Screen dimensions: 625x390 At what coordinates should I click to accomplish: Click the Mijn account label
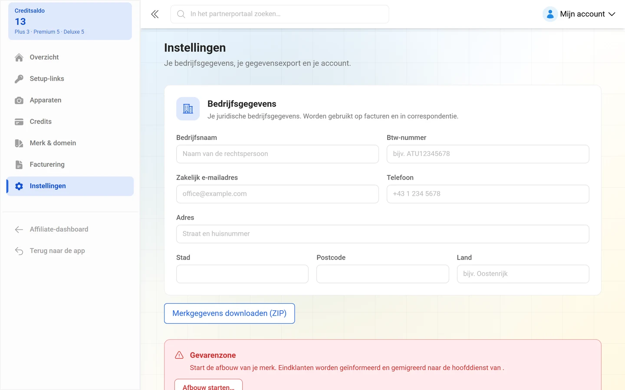[582, 14]
